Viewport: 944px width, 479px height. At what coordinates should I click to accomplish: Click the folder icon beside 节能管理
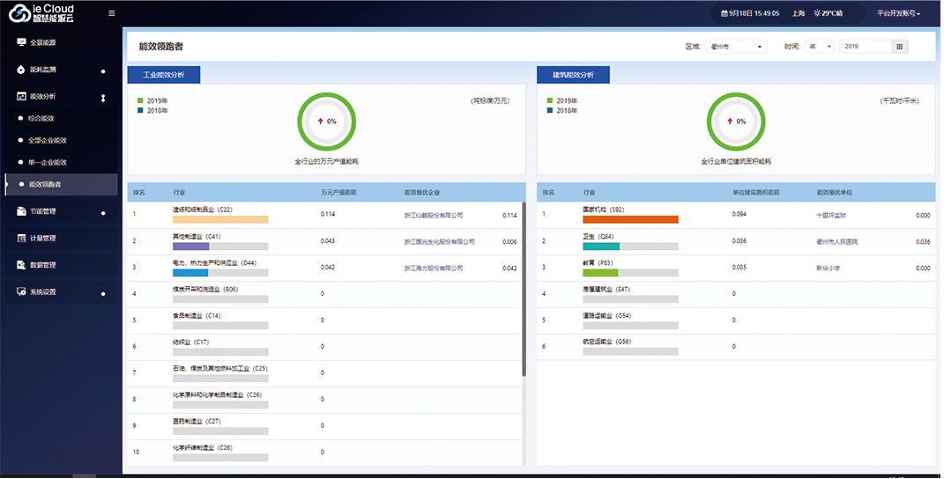point(22,211)
